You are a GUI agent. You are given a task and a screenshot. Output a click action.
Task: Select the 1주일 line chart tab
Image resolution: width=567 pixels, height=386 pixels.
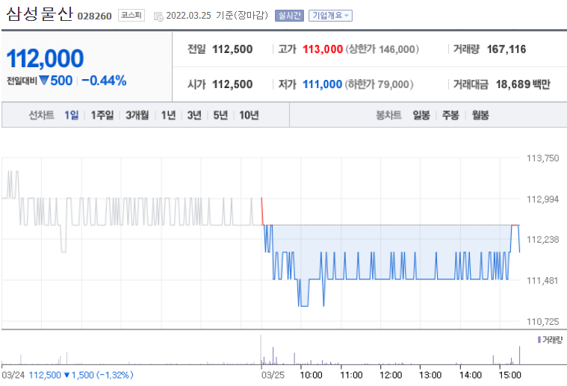tap(102, 115)
